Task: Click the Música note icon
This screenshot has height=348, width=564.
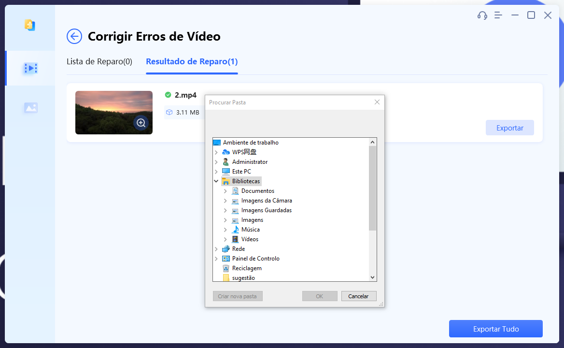Action: pyautogui.click(x=235, y=229)
